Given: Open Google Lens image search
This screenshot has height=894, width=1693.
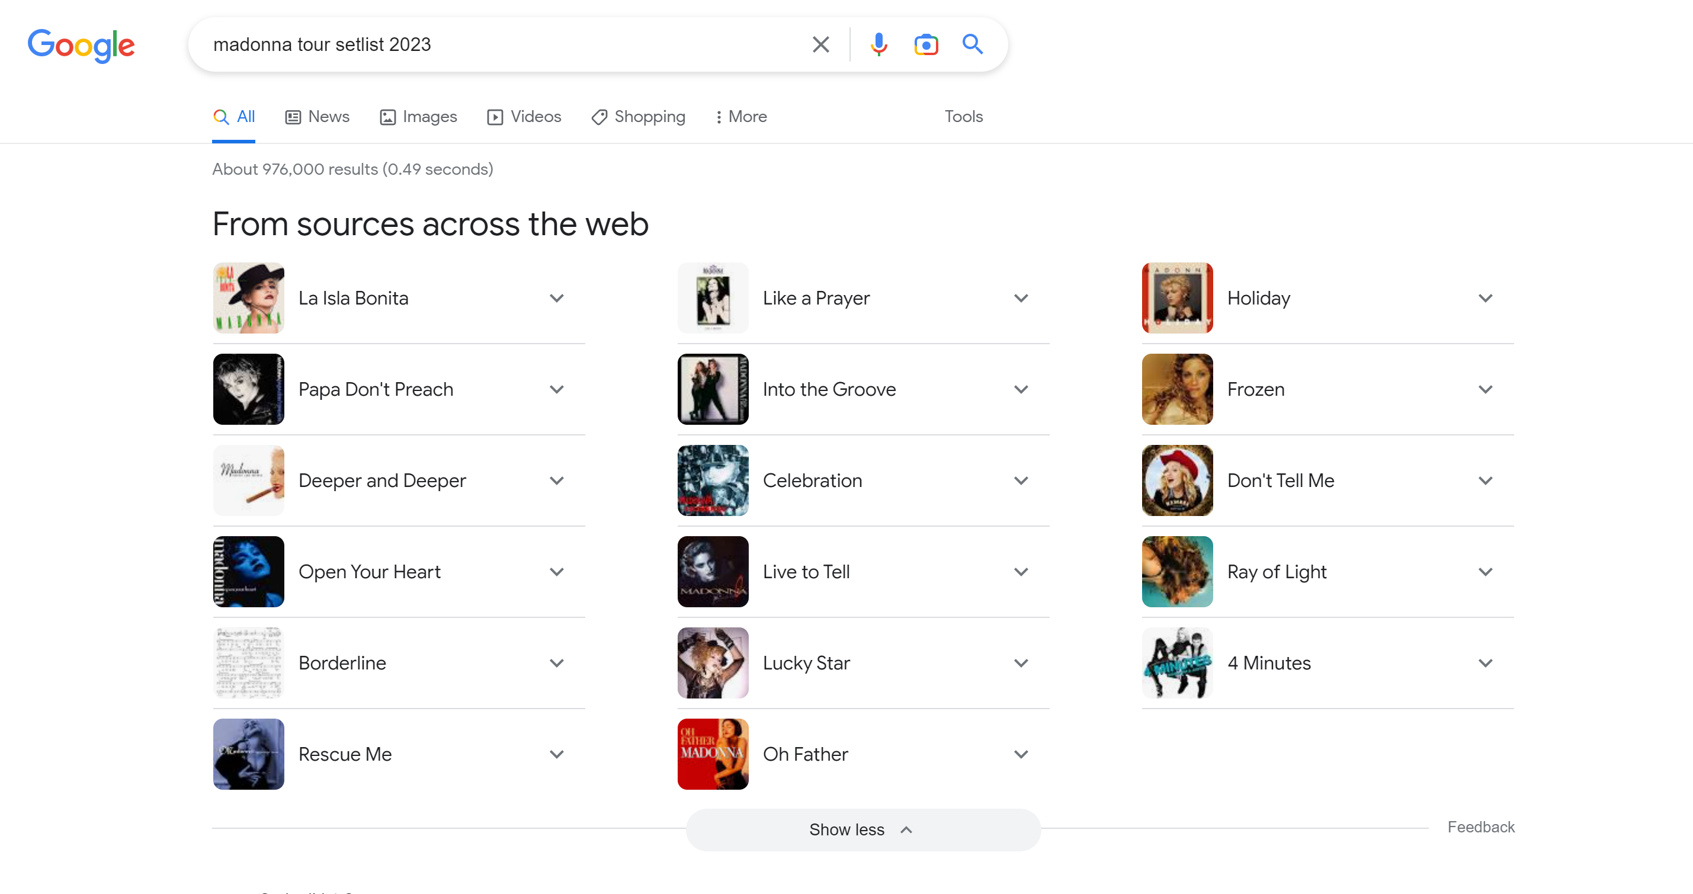Looking at the screenshot, I should [926, 44].
